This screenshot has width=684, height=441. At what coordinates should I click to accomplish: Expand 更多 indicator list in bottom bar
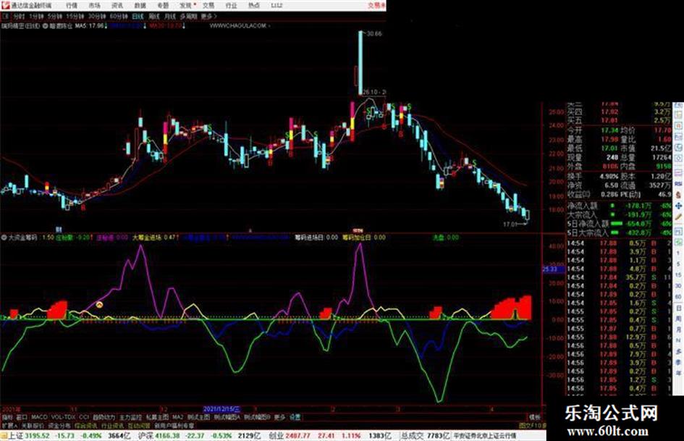coord(279,417)
